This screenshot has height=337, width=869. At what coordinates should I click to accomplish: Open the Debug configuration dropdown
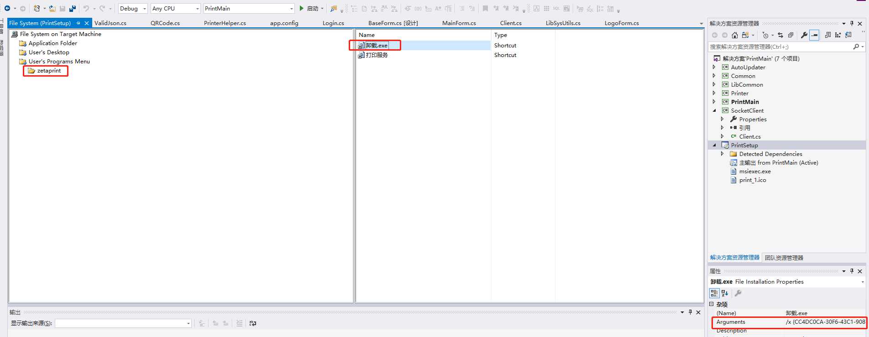coord(133,8)
